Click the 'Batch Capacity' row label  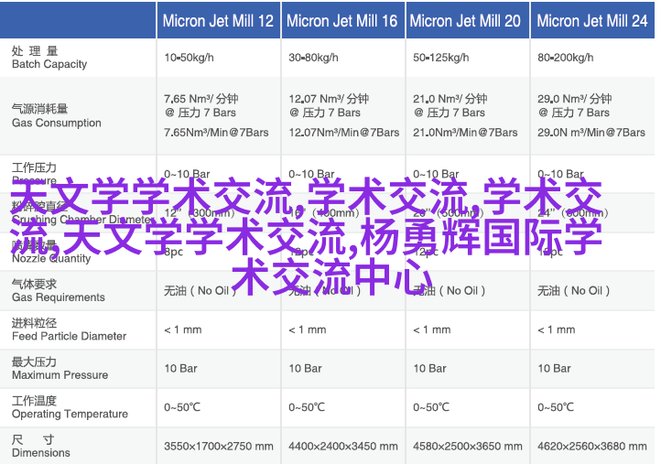pyautogui.click(x=49, y=64)
